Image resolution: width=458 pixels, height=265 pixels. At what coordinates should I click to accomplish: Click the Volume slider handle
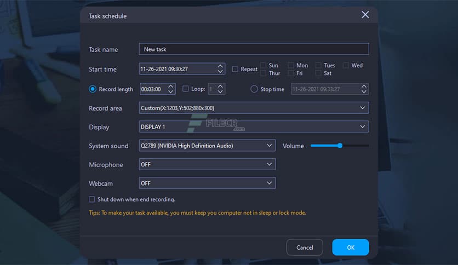tap(340, 145)
